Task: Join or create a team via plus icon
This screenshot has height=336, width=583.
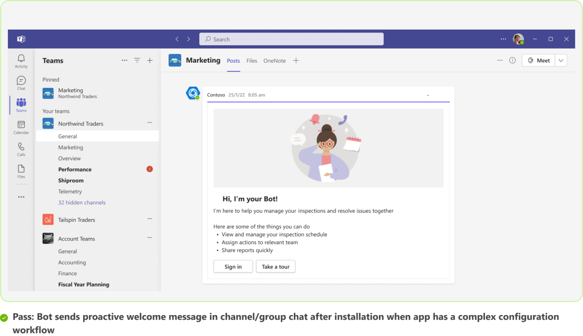Action: (x=150, y=60)
